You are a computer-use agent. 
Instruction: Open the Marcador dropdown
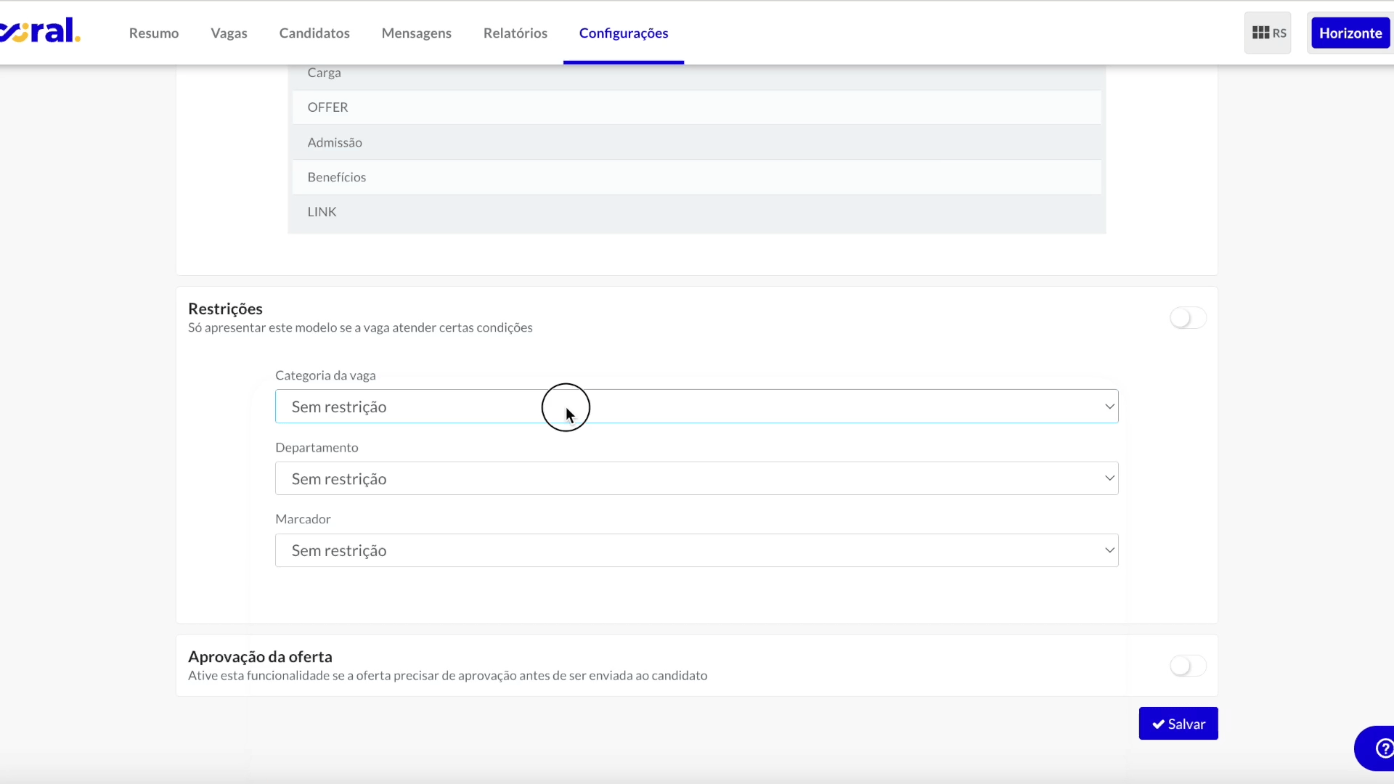pos(696,550)
